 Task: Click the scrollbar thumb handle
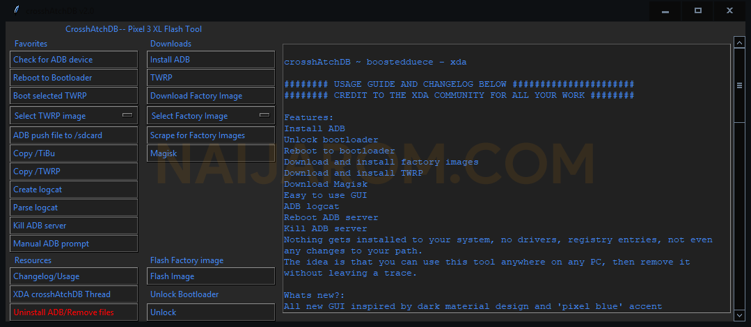(739, 85)
